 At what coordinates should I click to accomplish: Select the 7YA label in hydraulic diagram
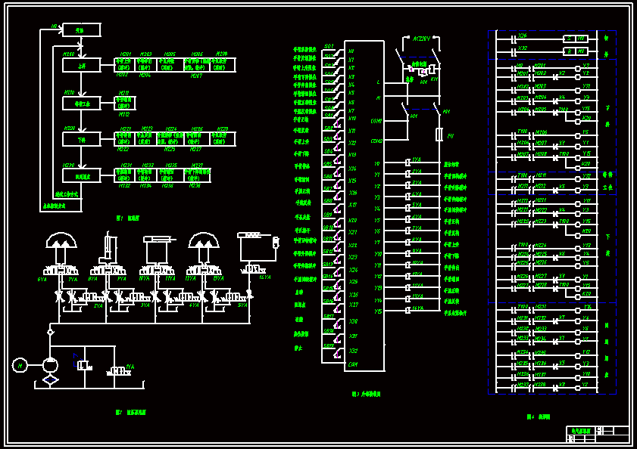coord(73,280)
